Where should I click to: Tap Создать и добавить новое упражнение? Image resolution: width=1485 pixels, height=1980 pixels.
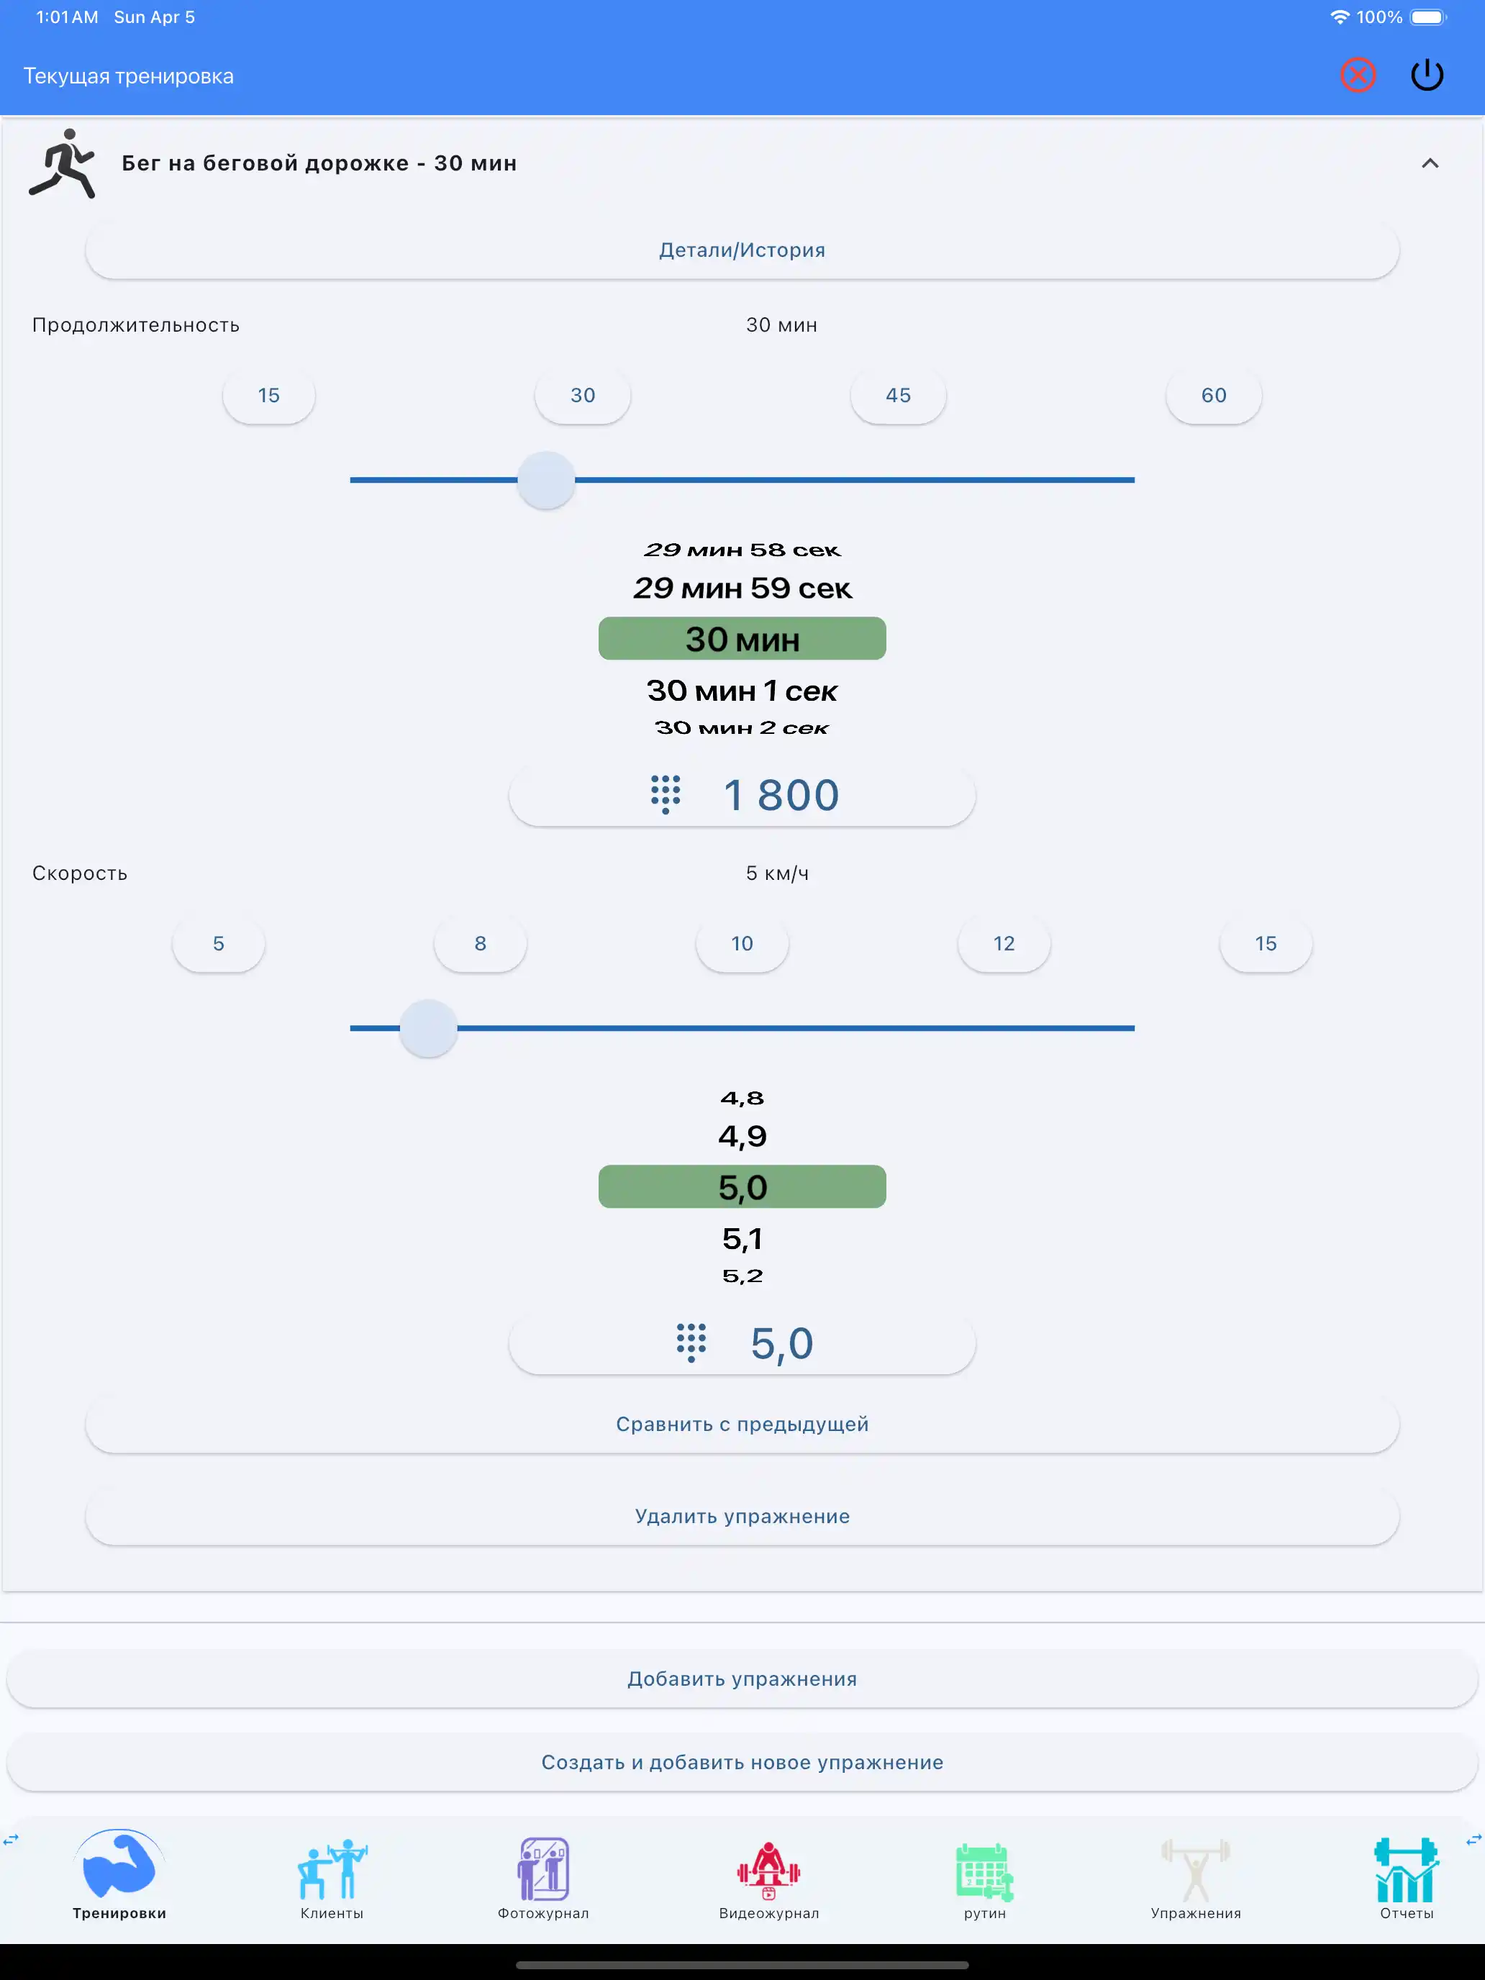point(742,1761)
